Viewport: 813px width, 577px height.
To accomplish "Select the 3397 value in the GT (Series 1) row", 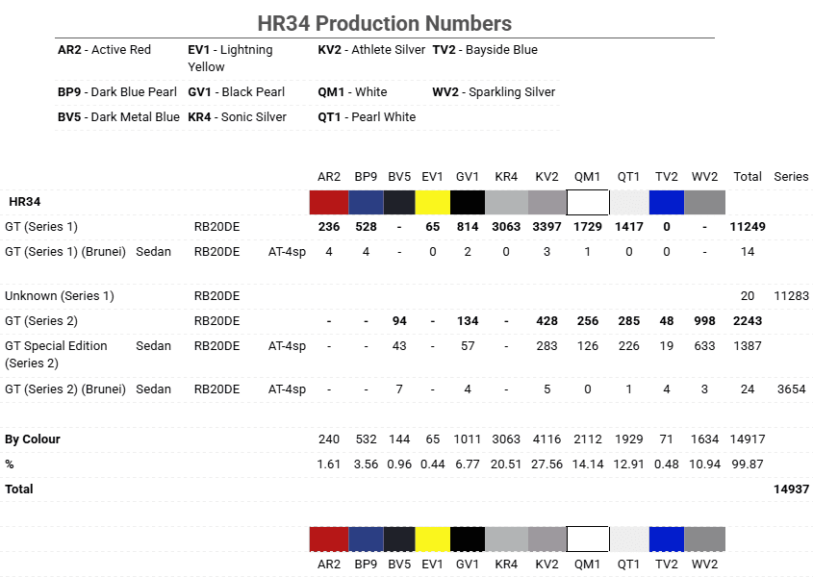I will coord(546,227).
